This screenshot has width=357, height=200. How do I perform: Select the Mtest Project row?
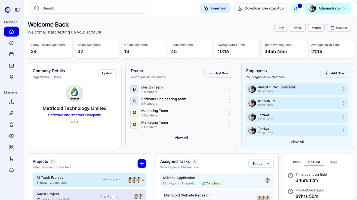tap(90, 195)
